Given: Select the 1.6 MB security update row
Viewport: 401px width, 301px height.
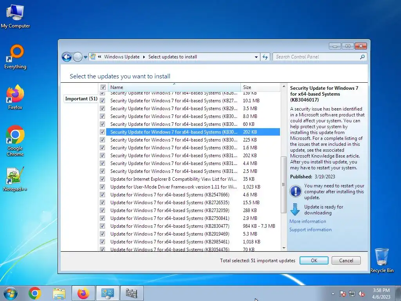Looking at the screenshot, I should pyautogui.click(x=193, y=148).
